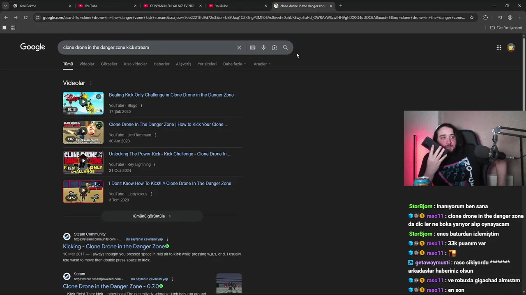This screenshot has height=295, width=526.
Task: Click the magnifier search button
Action: 285,48
